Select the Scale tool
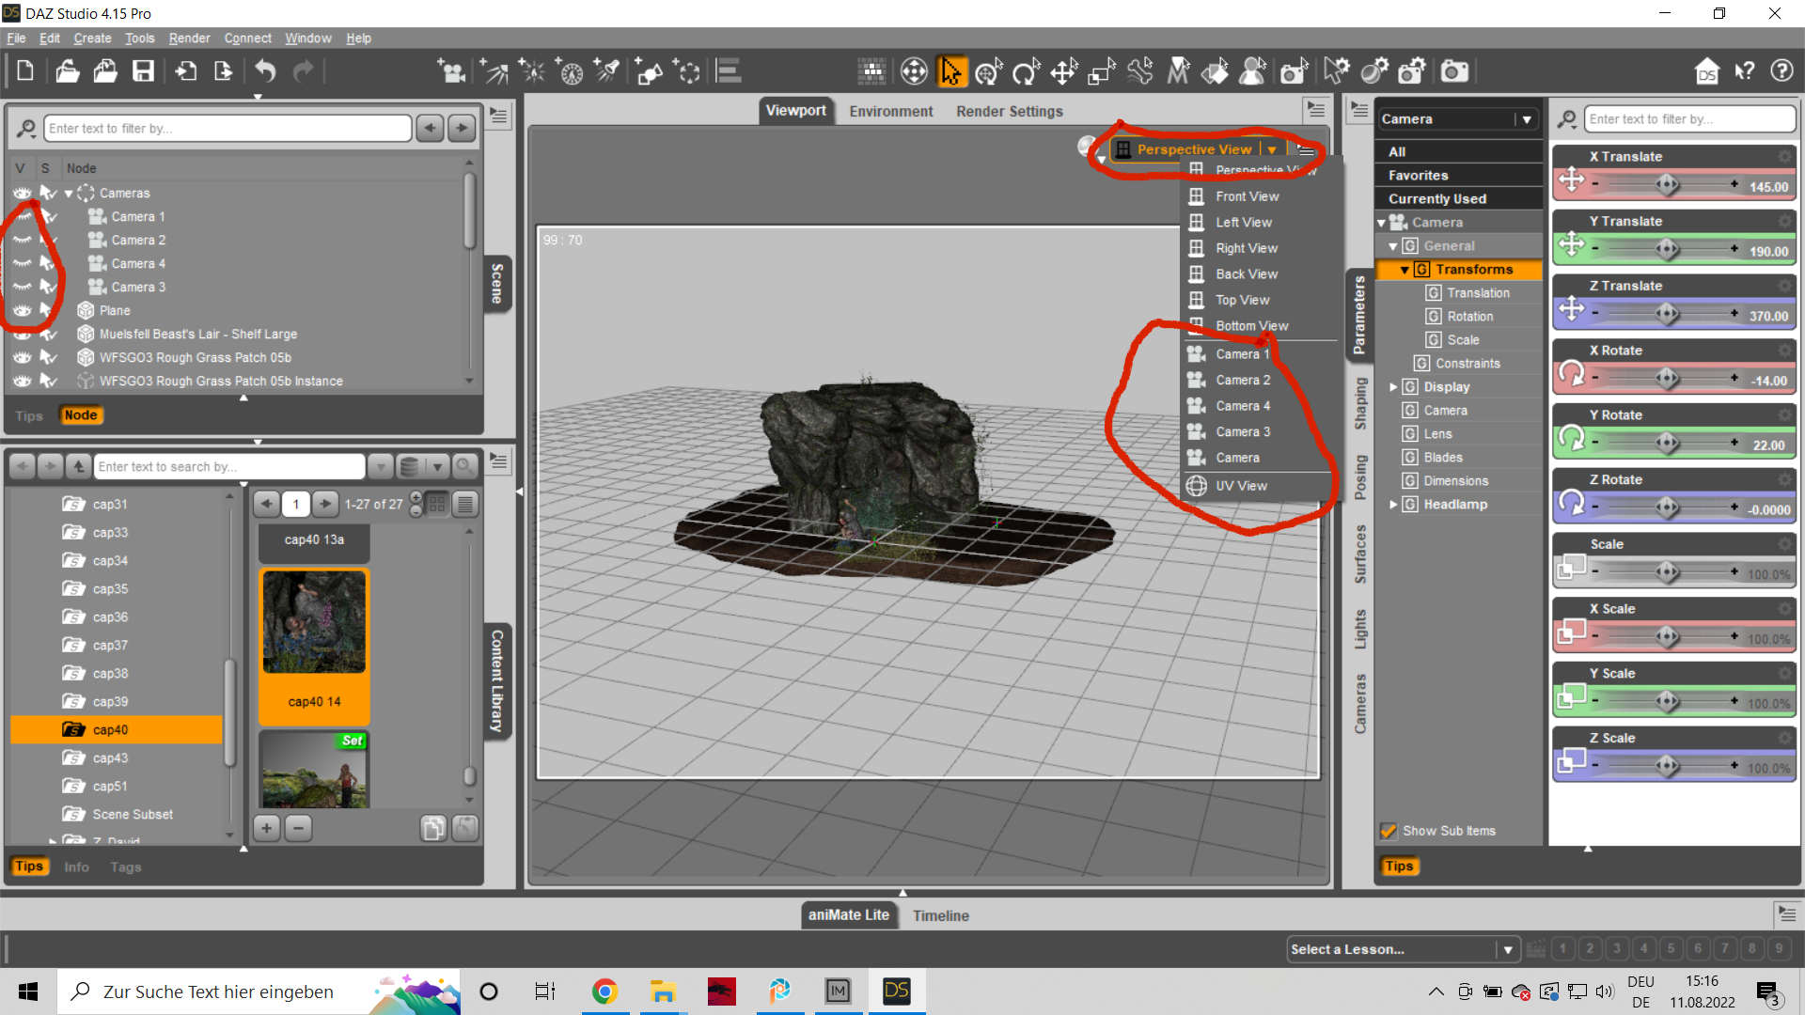 coord(1101,71)
